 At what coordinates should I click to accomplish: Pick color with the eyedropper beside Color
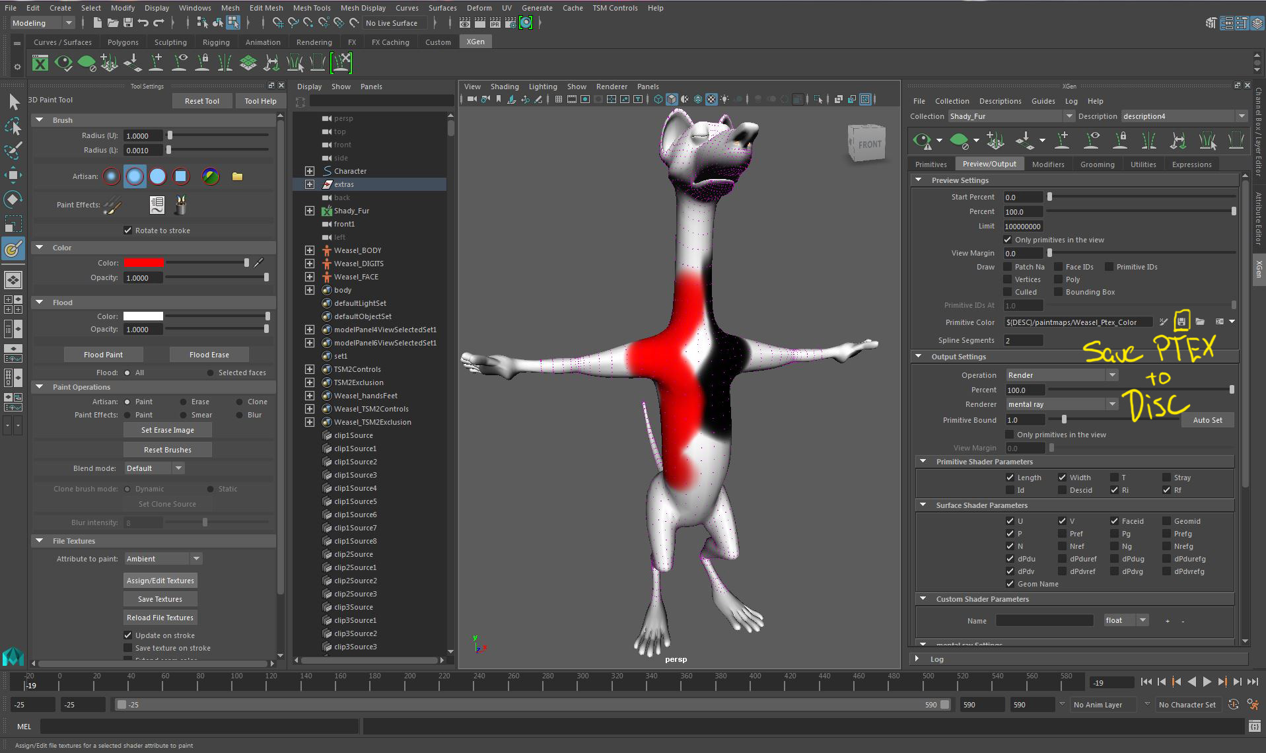pyautogui.click(x=258, y=262)
